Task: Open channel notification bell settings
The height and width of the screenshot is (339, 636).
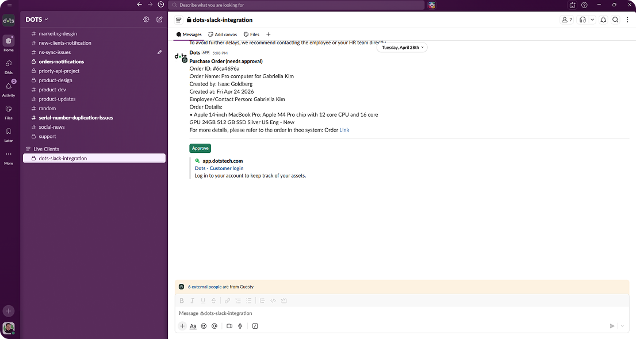Action: 603,20
